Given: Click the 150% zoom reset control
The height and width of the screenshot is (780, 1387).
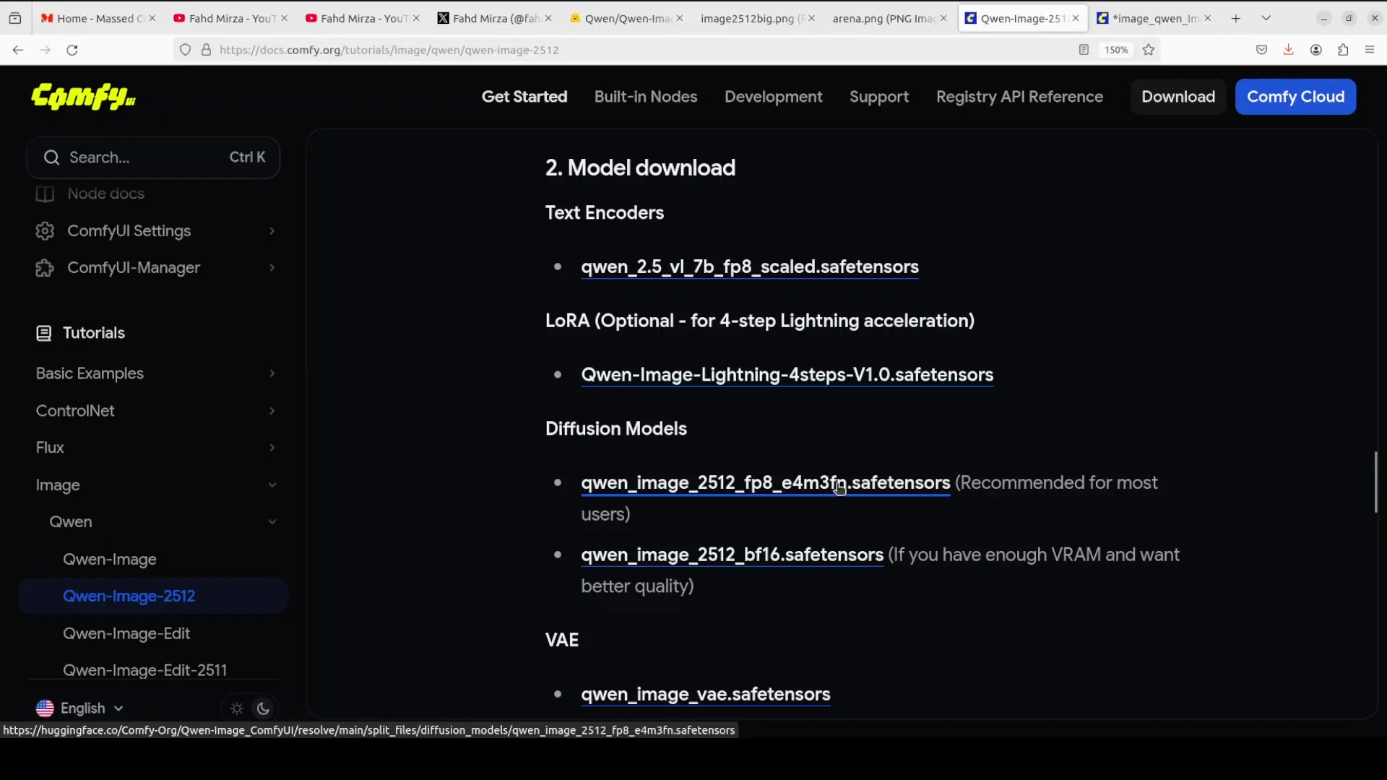Looking at the screenshot, I should tap(1116, 50).
